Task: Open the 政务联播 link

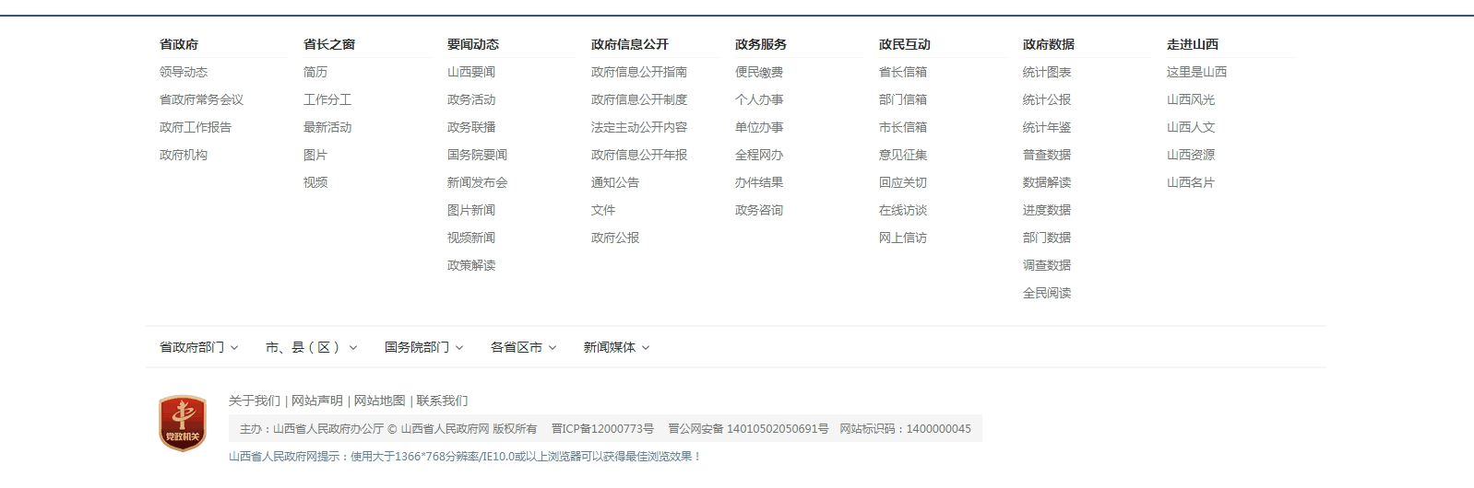Action: [471, 127]
